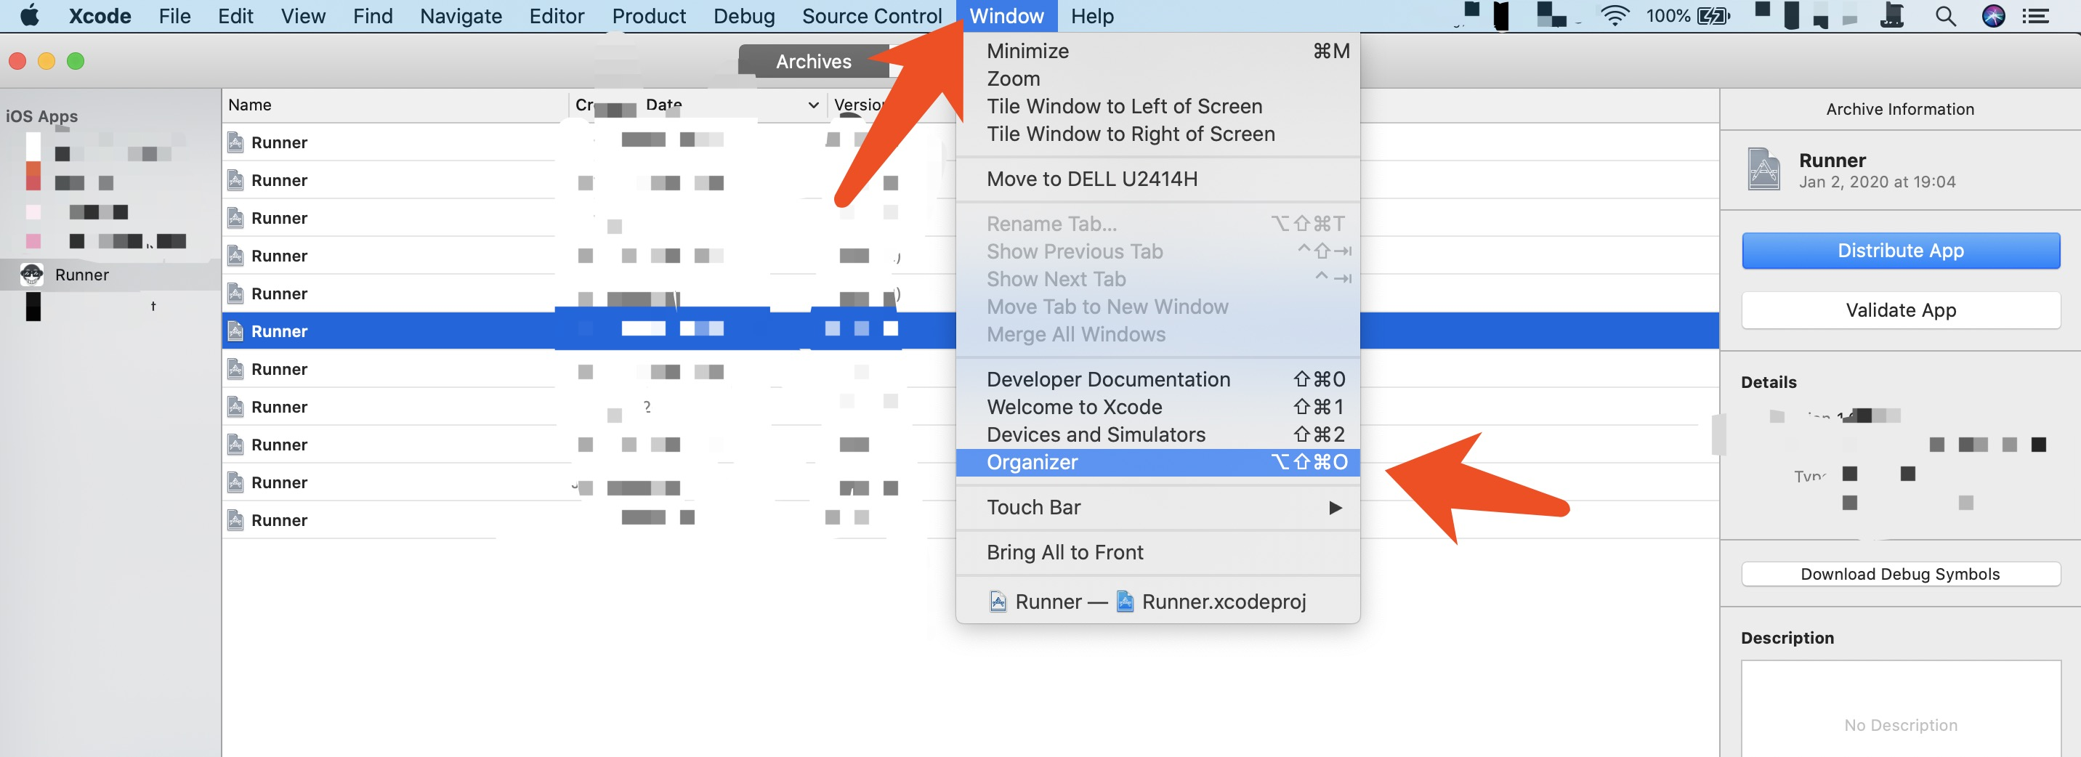Open the Help menu
2081x757 pixels.
point(1091,16)
